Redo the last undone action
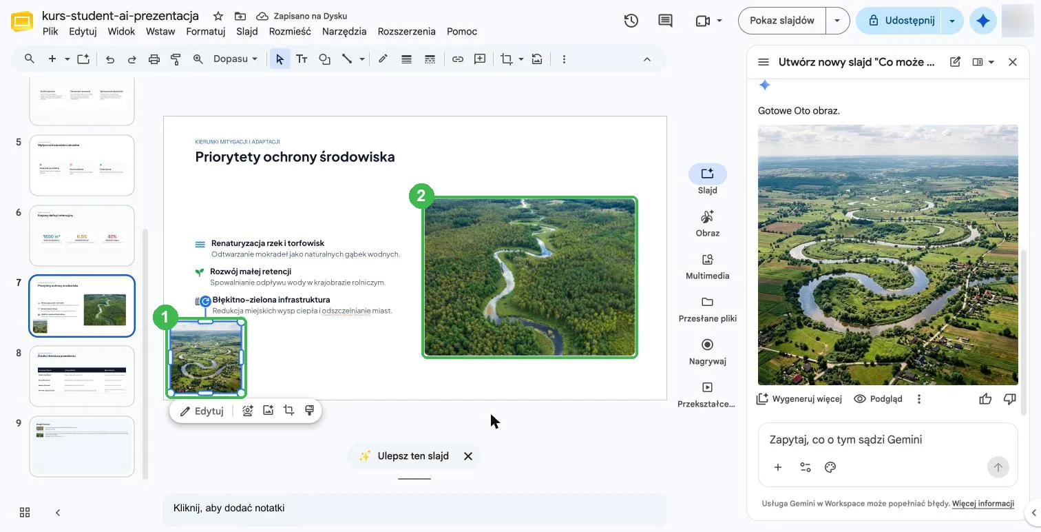Image resolution: width=1041 pixels, height=532 pixels. pyautogui.click(x=132, y=59)
